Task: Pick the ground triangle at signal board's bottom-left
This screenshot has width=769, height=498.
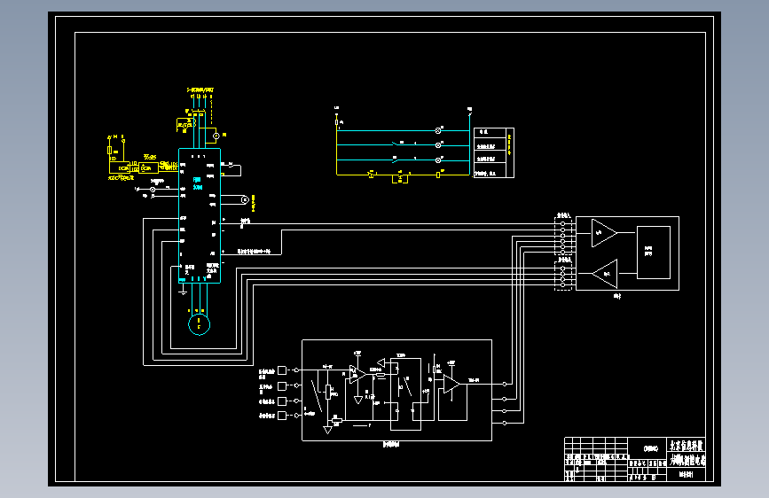Action: pyautogui.click(x=327, y=430)
